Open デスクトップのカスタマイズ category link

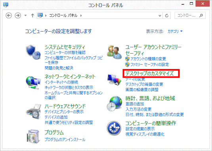[149, 73]
